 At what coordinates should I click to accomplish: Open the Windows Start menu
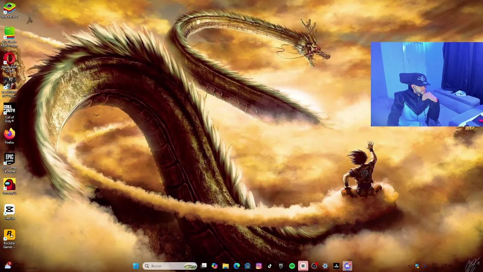tap(136, 266)
